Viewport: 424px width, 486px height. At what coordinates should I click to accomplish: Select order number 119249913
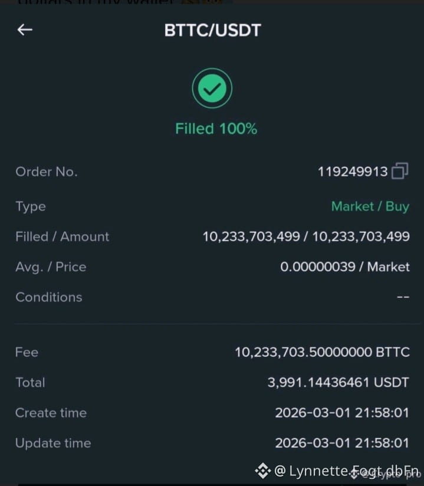click(x=353, y=172)
